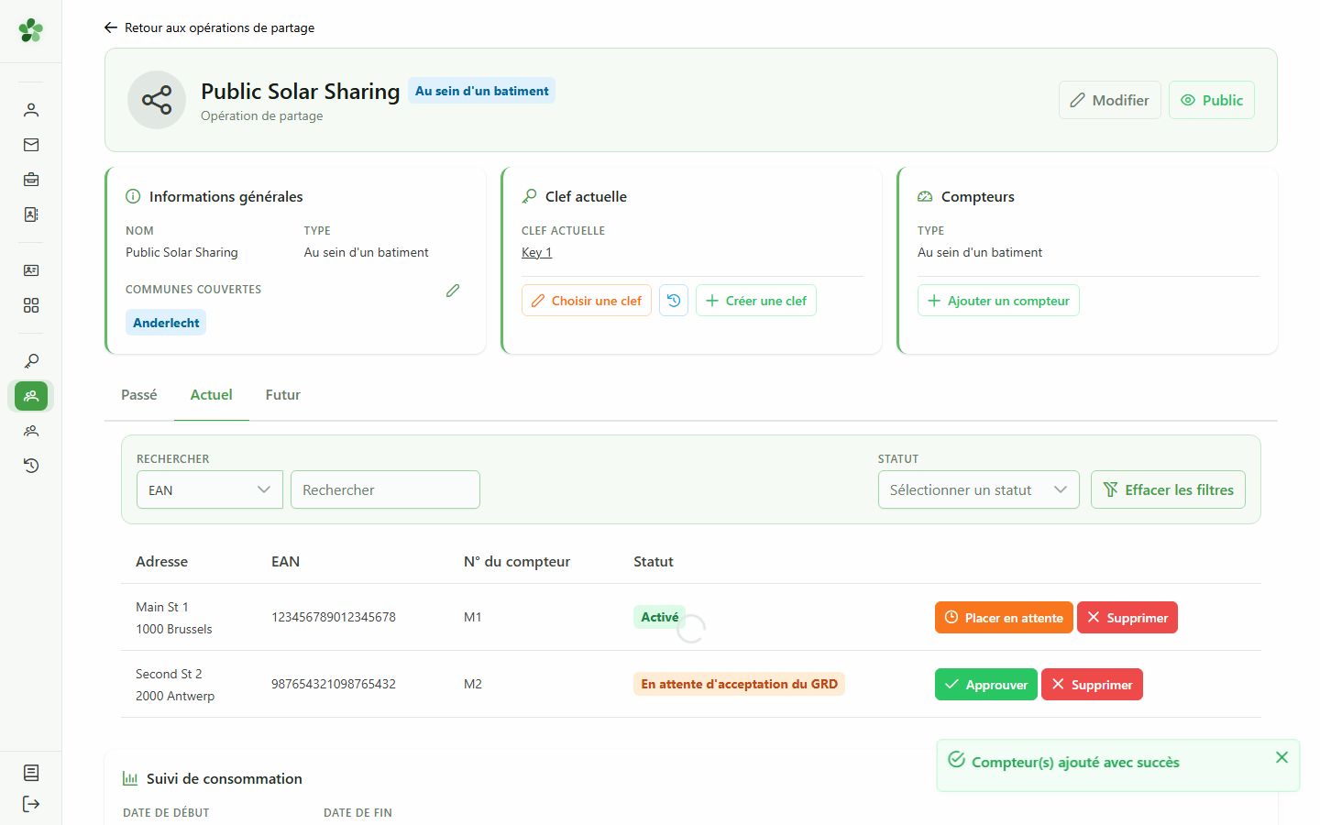Click the Modifier button
This screenshot has height=825, width=1320.
point(1110,100)
